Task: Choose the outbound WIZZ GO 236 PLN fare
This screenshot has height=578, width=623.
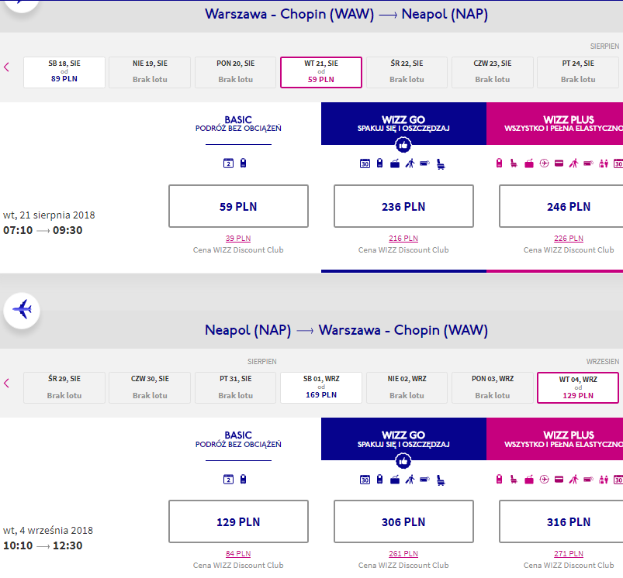Action: pyautogui.click(x=403, y=206)
